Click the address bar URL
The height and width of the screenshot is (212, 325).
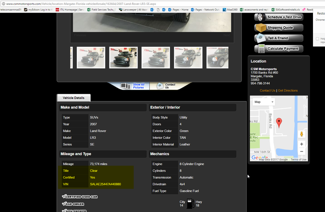(81, 4)
